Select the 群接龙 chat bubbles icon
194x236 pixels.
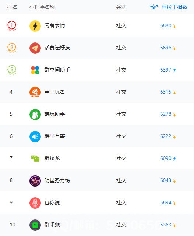(x=35, y=159)
